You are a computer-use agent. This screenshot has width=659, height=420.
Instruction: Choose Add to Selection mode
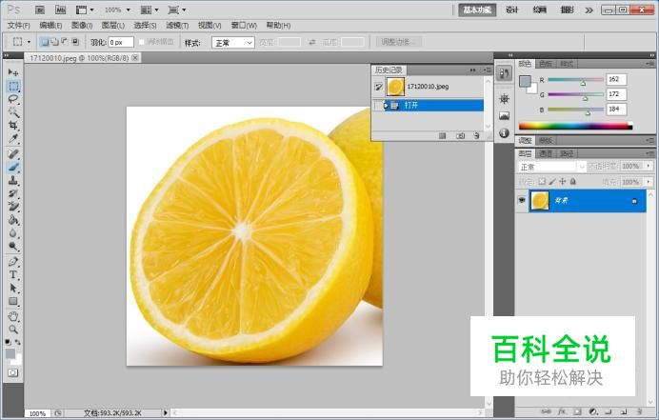pos(54,42)
